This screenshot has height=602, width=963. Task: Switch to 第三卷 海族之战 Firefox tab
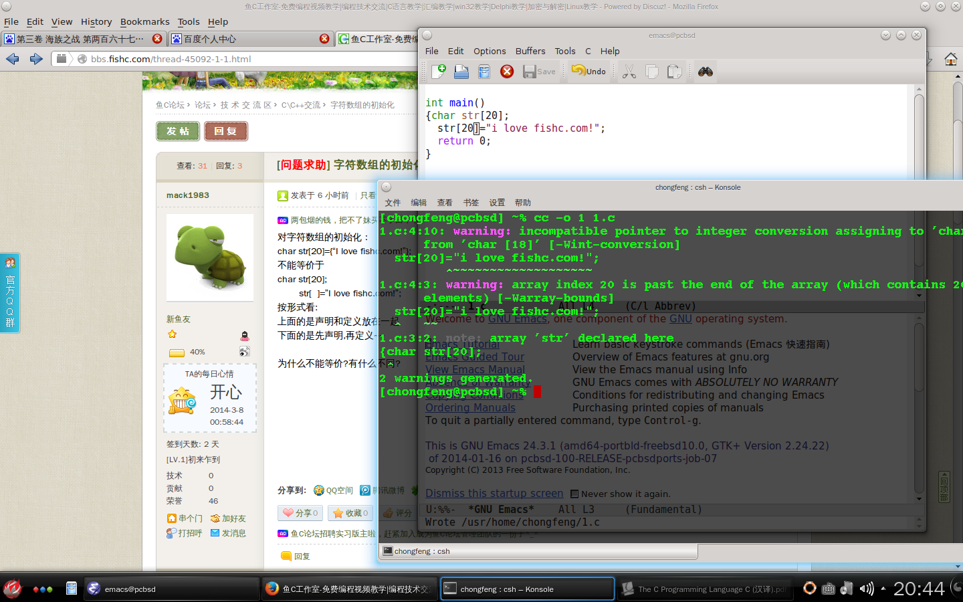pyautogui.click(x=83, y=39)
